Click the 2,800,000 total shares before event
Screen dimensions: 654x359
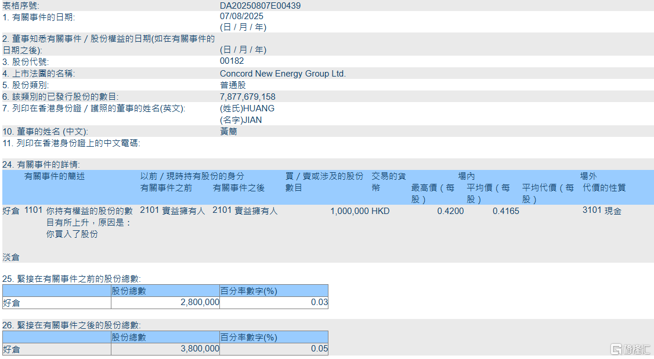(200, 302)
